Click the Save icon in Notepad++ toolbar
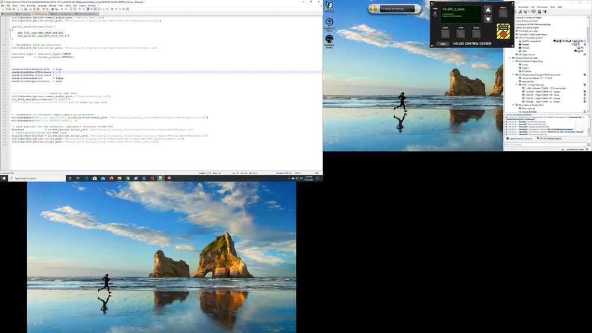 [x=9, y=9]
